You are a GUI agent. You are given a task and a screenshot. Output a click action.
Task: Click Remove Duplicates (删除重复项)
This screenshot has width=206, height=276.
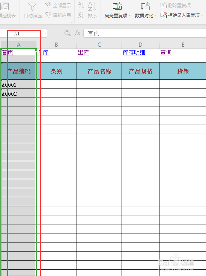click(176, 5)
